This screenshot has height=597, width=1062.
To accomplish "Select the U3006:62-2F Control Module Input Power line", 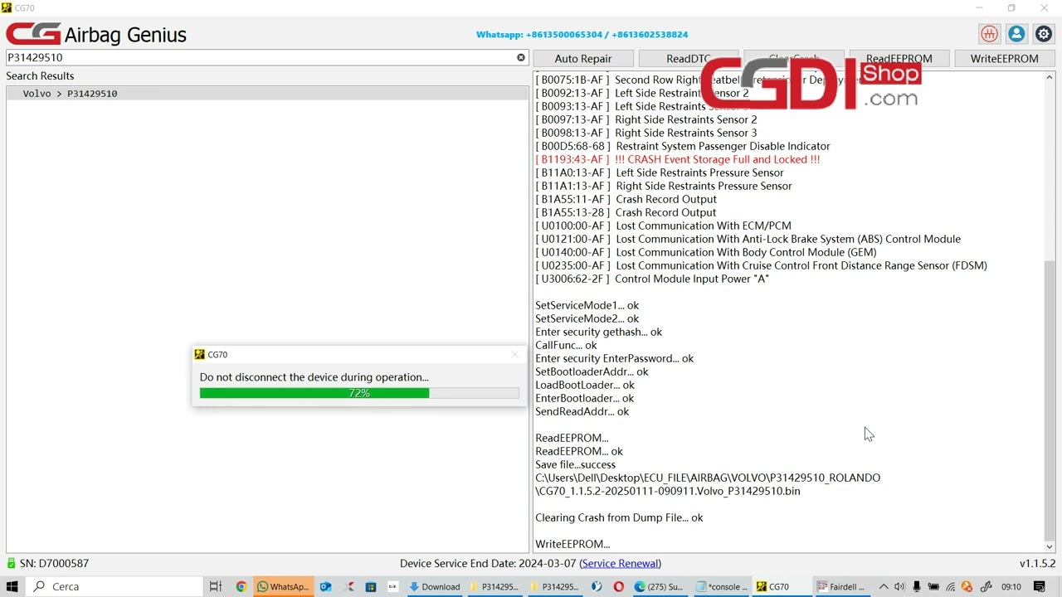I will (x=652, y=279).
